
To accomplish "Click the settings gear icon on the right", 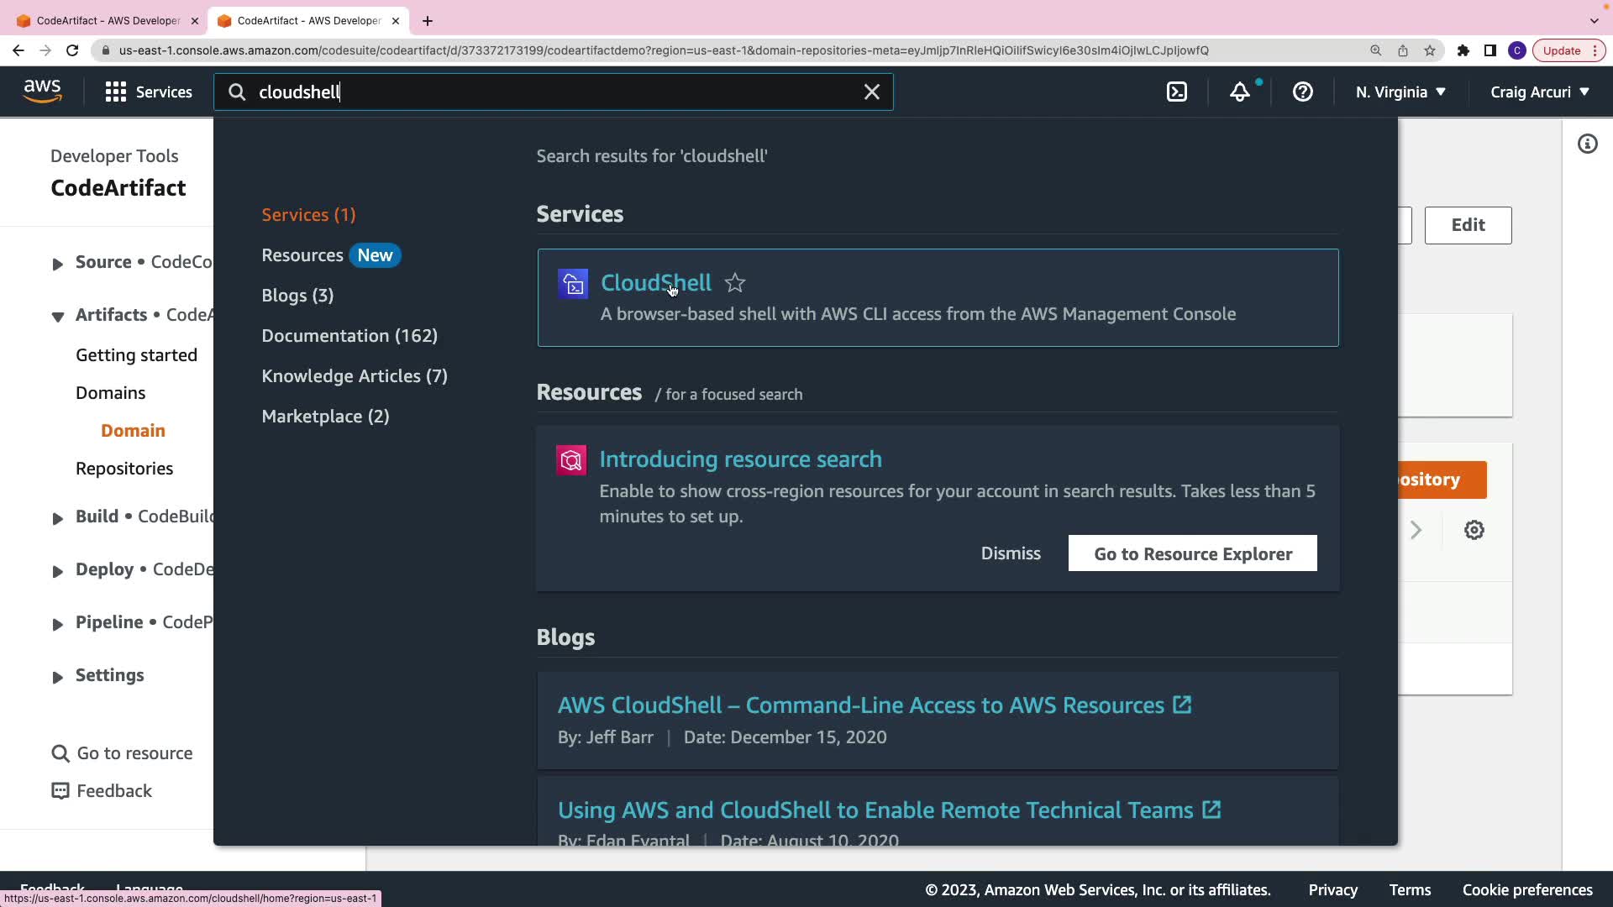I will click(1474, 530).
